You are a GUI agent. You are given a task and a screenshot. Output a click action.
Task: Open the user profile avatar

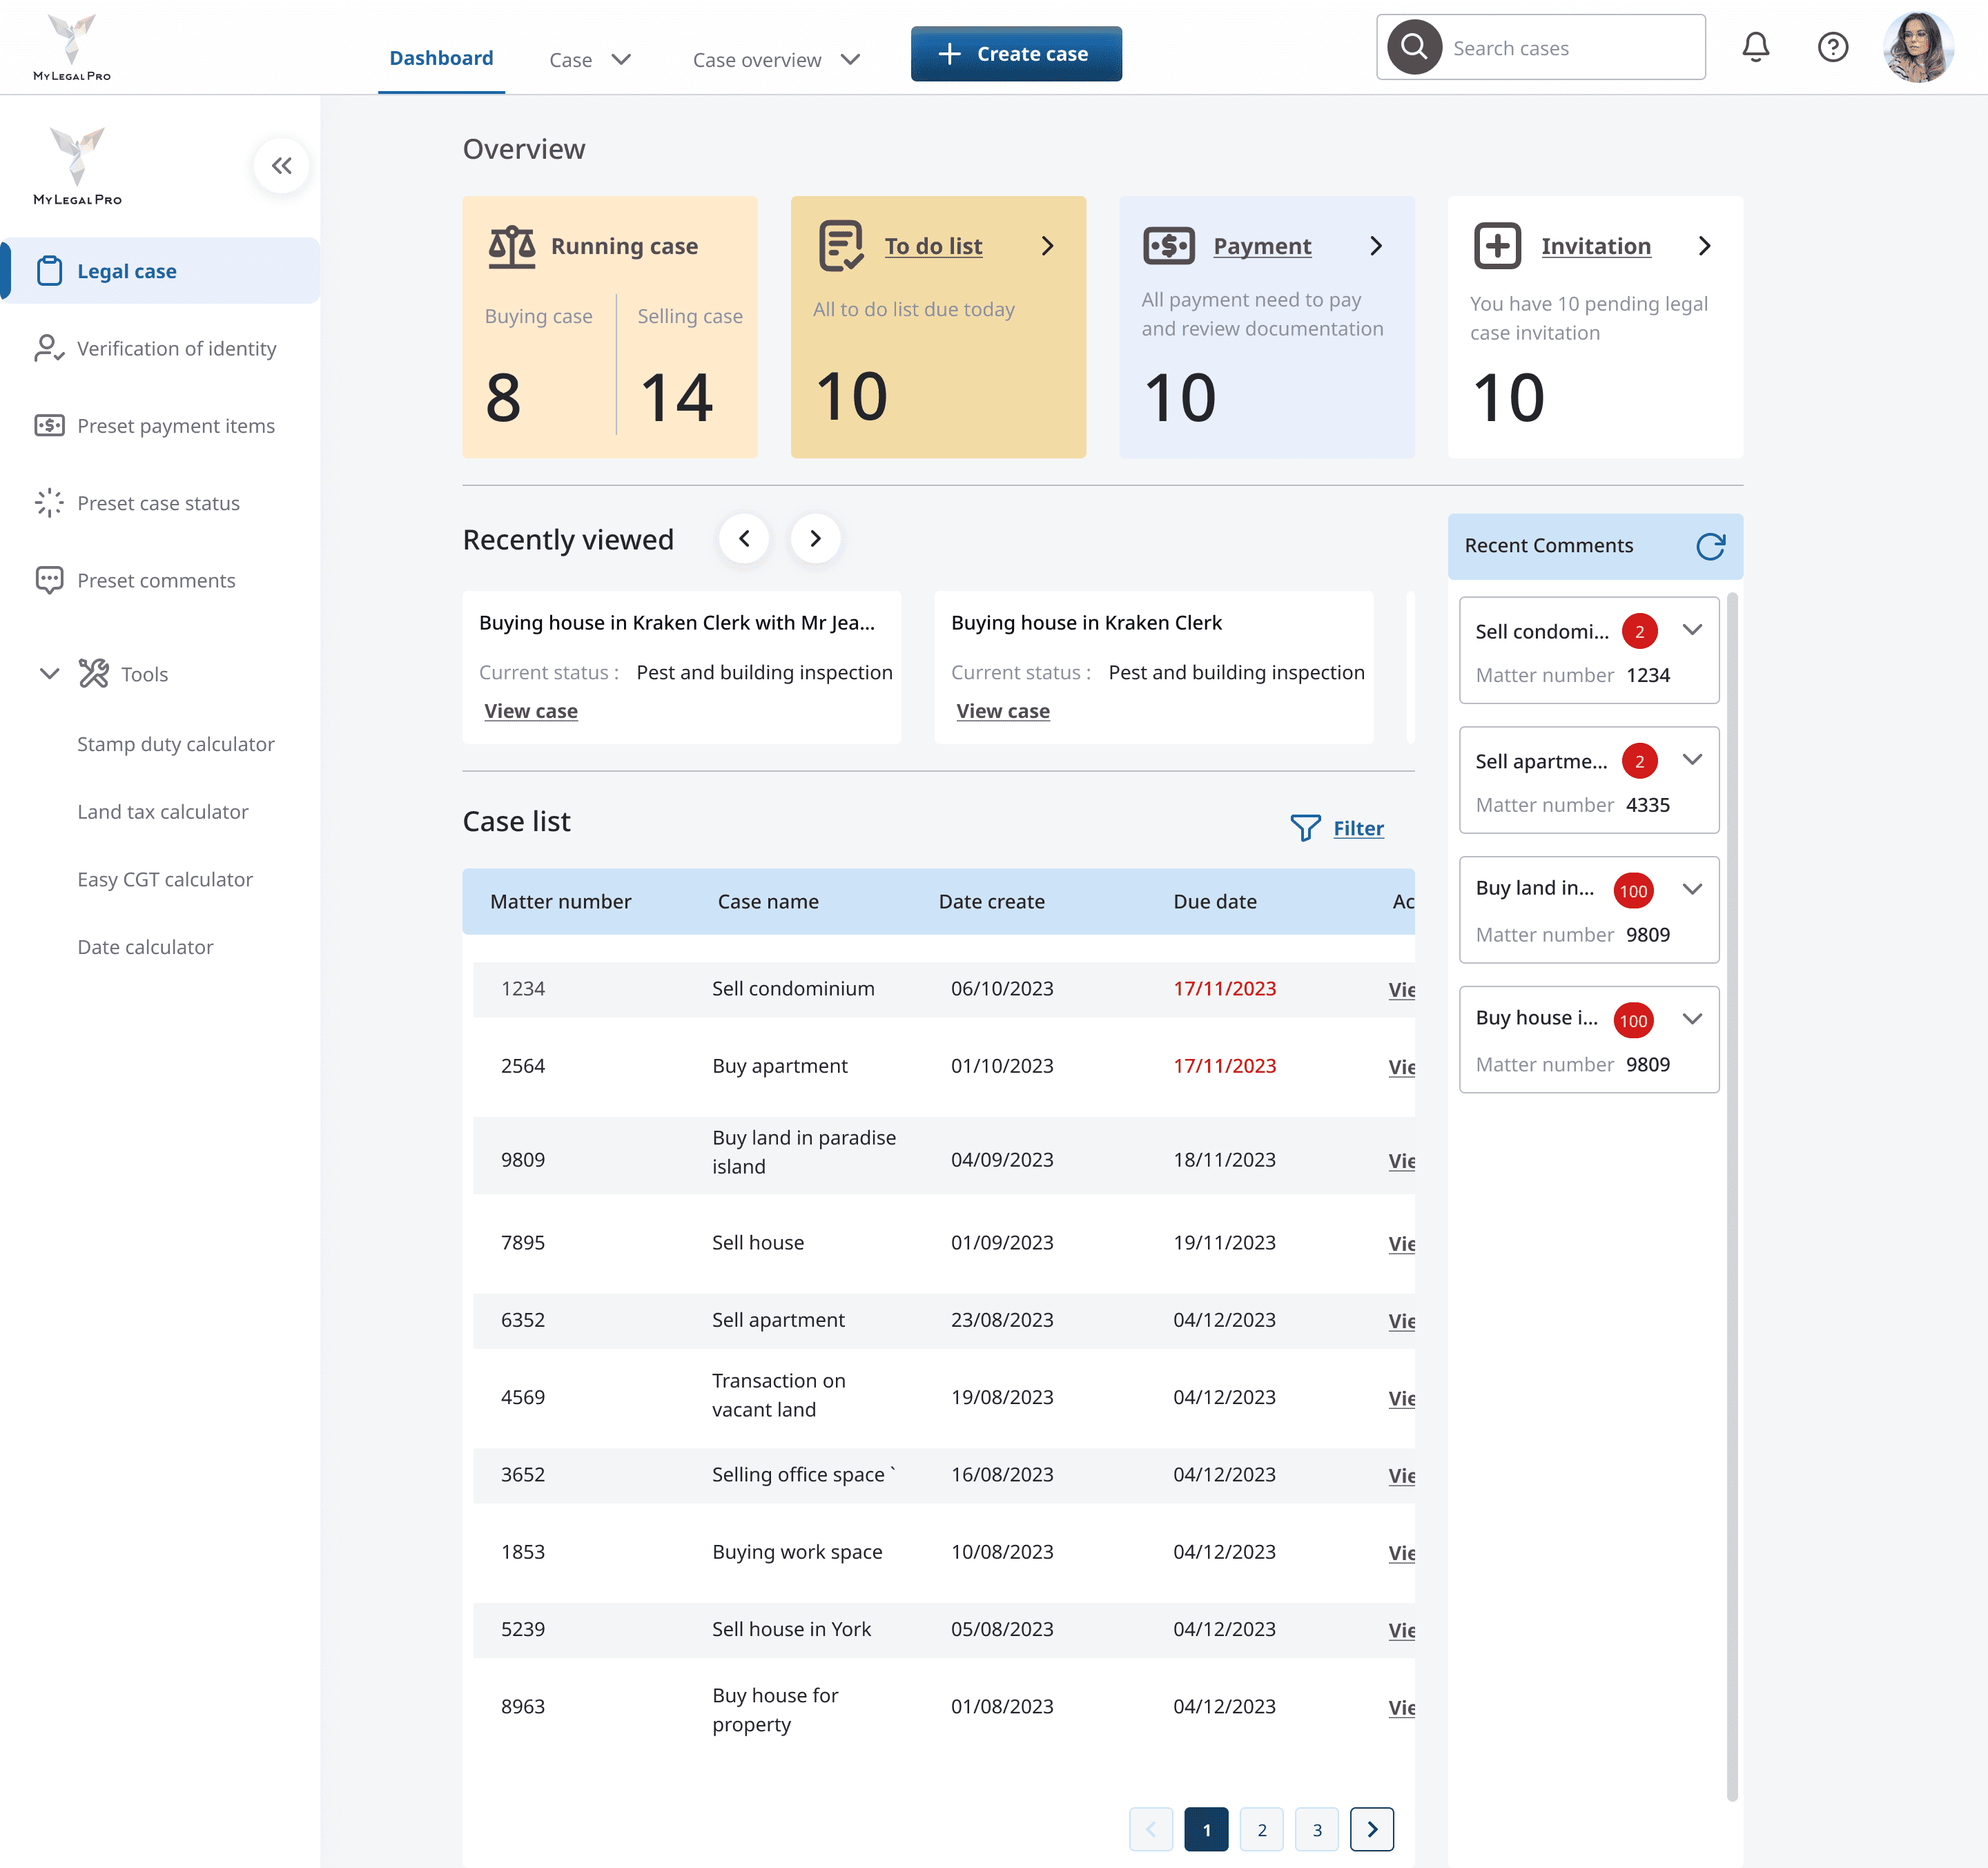[1917, 47]
